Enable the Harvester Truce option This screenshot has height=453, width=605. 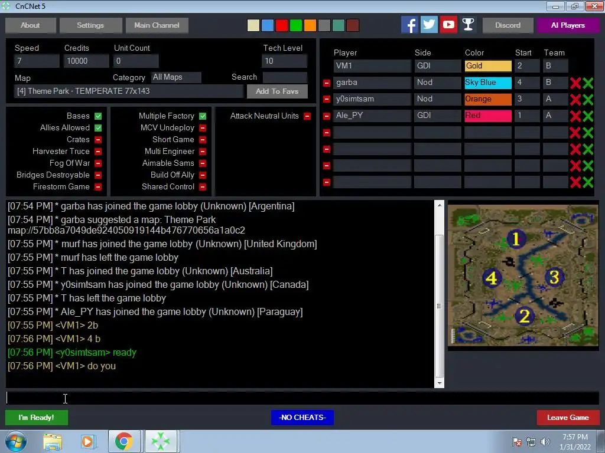[x=98, y=152]
